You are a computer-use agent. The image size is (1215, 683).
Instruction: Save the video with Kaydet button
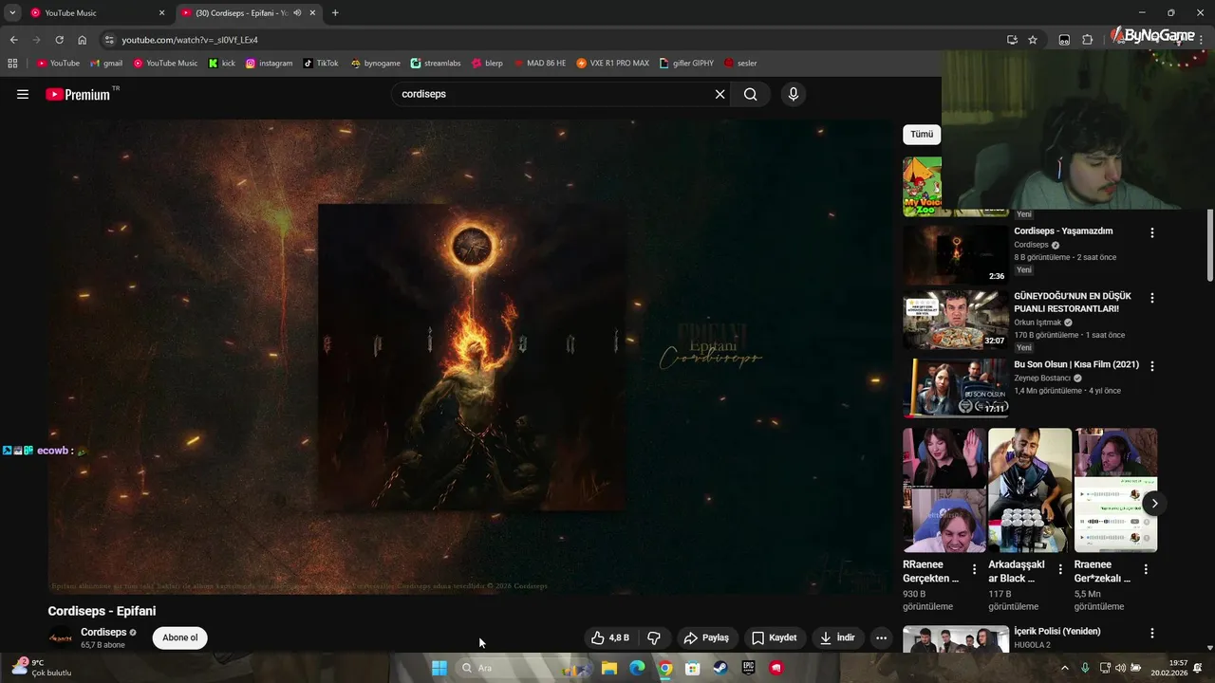[775, 637]
